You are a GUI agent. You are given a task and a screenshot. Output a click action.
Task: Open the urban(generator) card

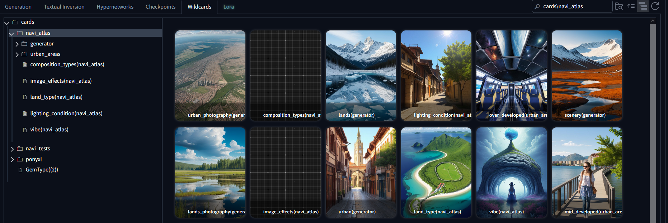coord(361,173)
